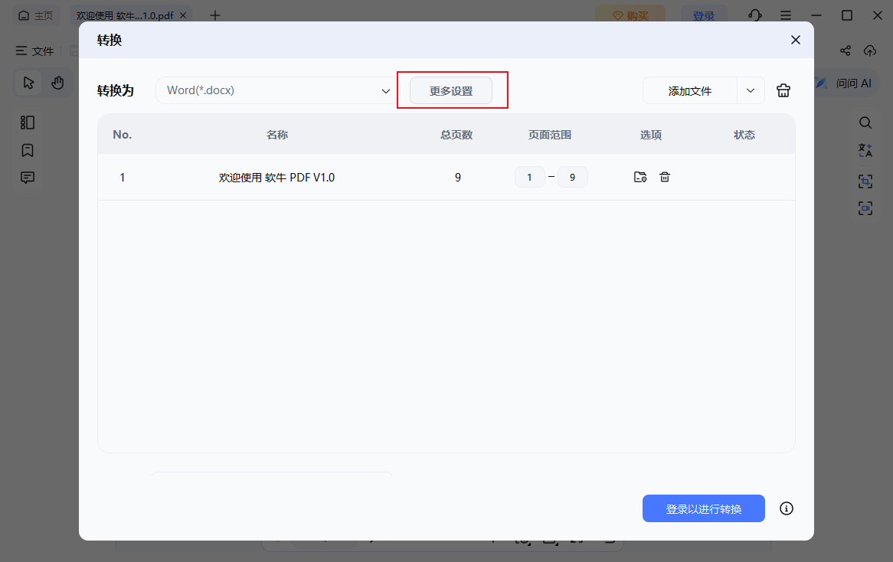Click the 状态 column header

(x=744, y=135)
